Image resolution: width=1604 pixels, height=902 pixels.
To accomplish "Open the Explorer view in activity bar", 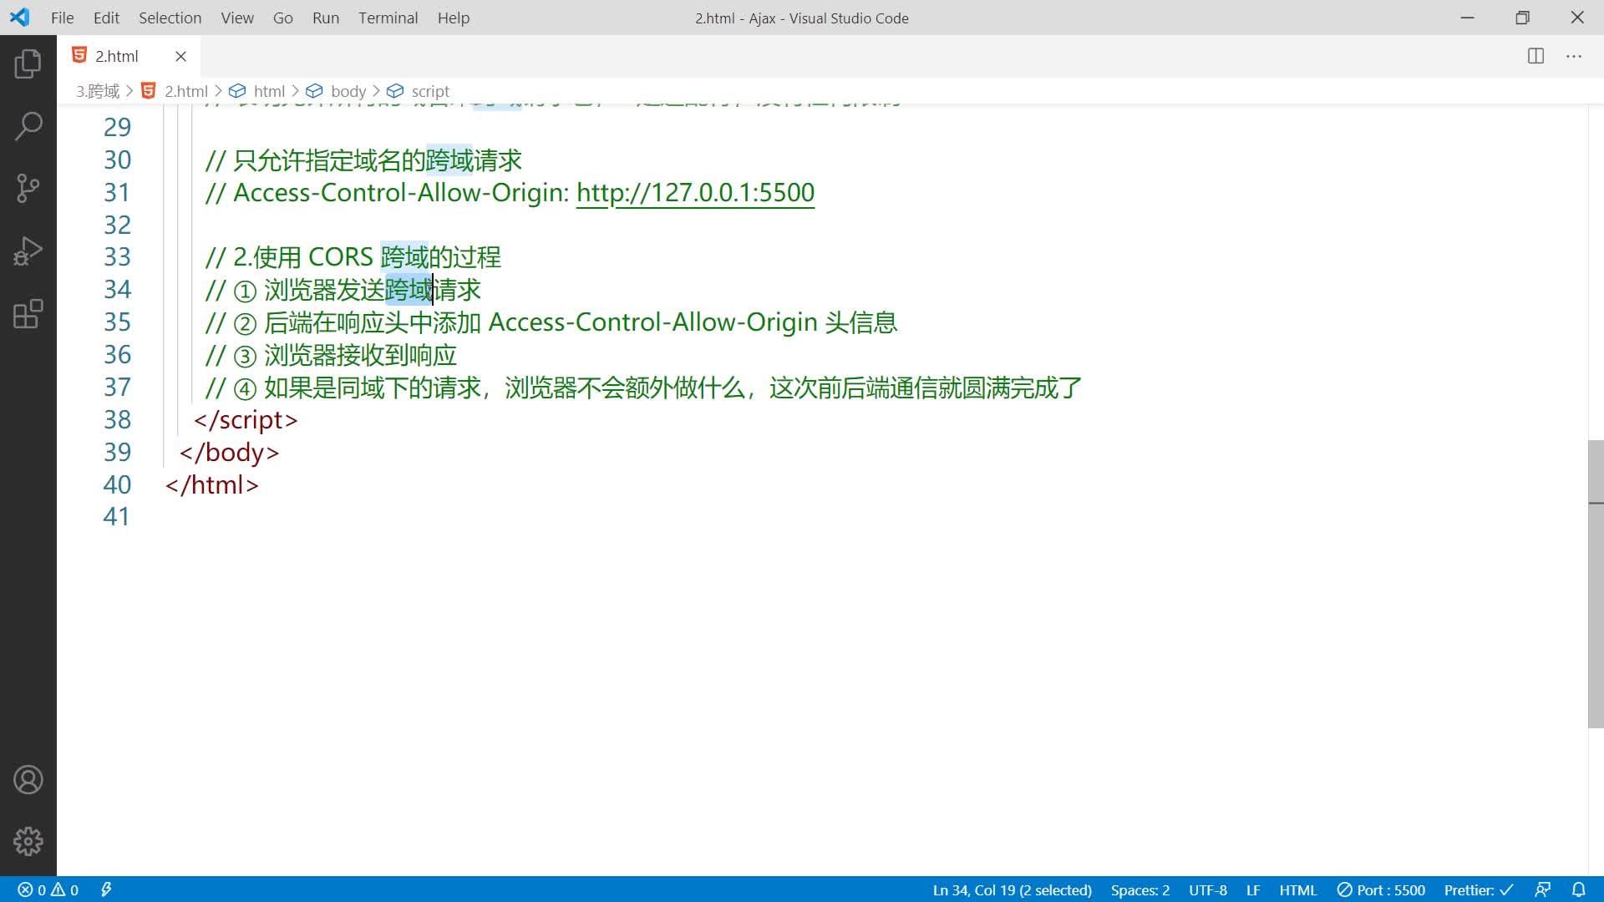I will 28,64.
